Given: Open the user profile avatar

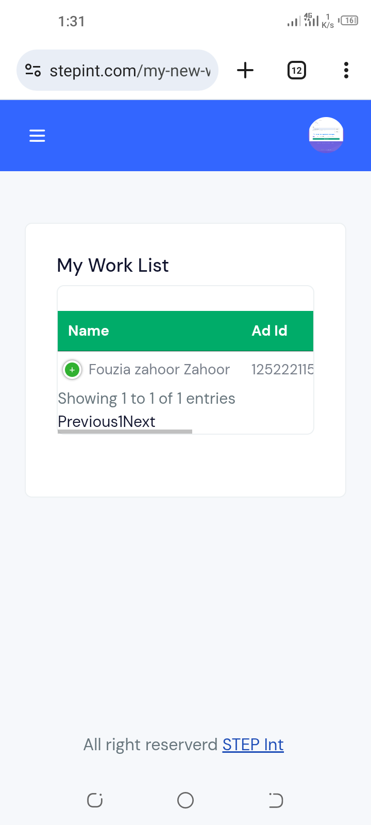Looking at the screenshot, I should click(326, 135).
